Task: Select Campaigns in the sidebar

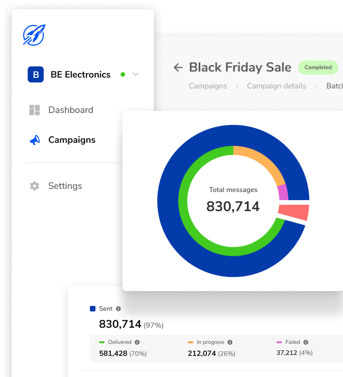Action: point(72,140)
